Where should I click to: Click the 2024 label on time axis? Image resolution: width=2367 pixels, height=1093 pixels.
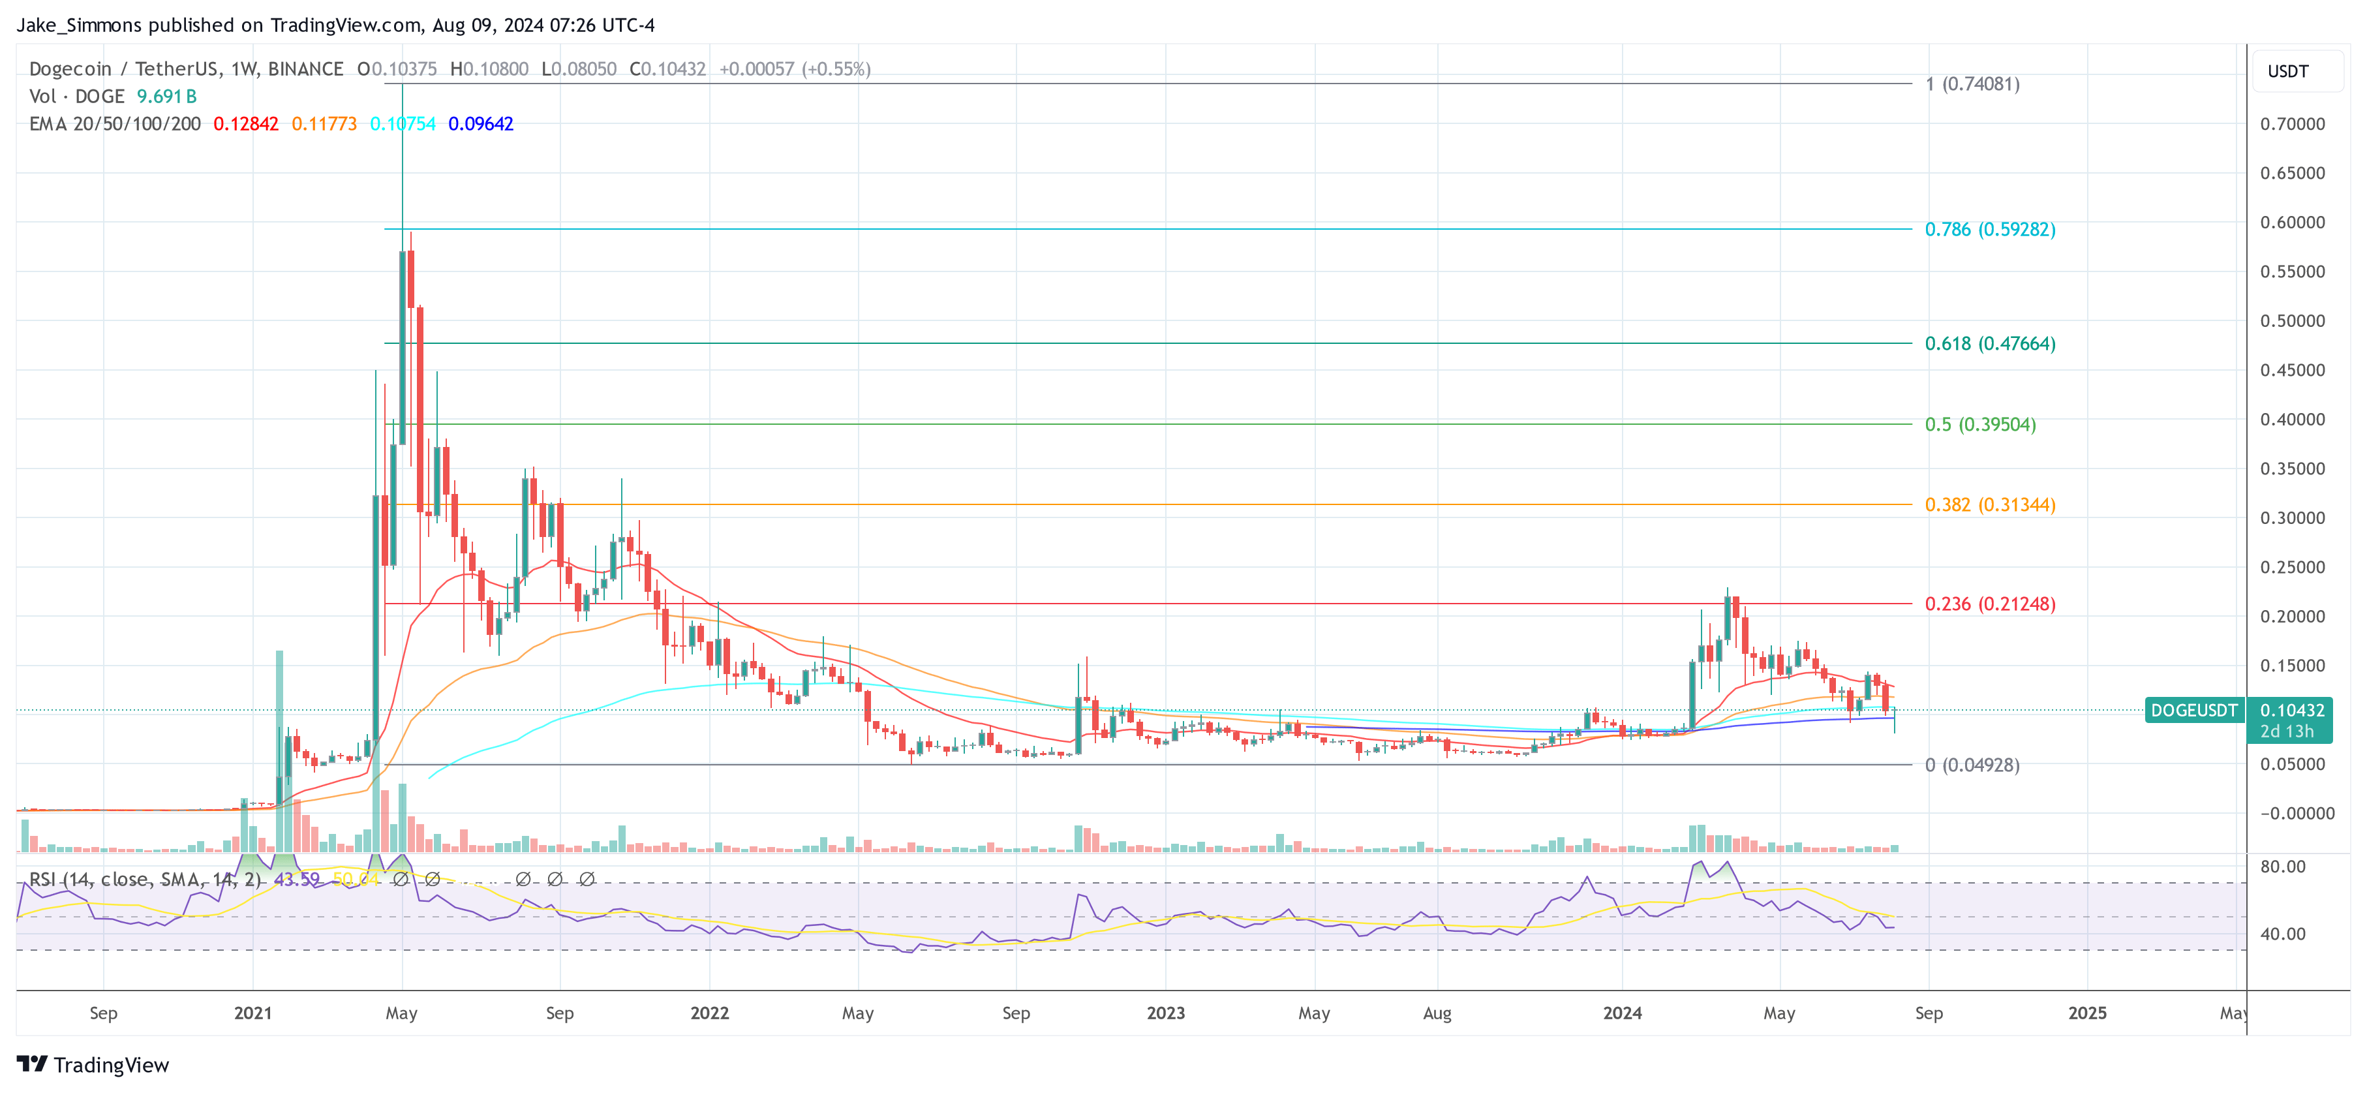pyautogui.click(x=1623, y=1013)
